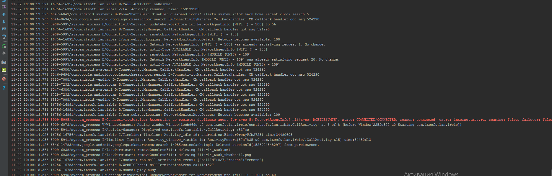Terminate the application with red stop icon
This screenshot has height=176, width=552.
point(4,79)
